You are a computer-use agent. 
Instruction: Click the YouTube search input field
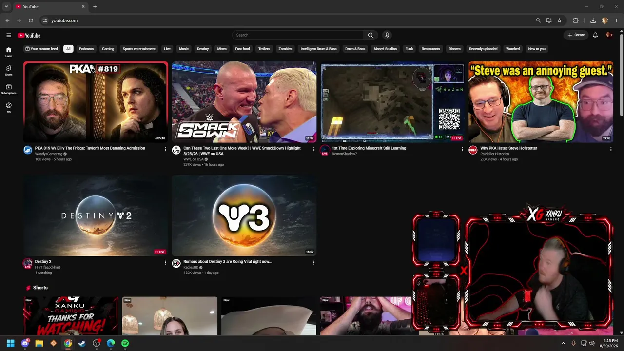[297, 35]
